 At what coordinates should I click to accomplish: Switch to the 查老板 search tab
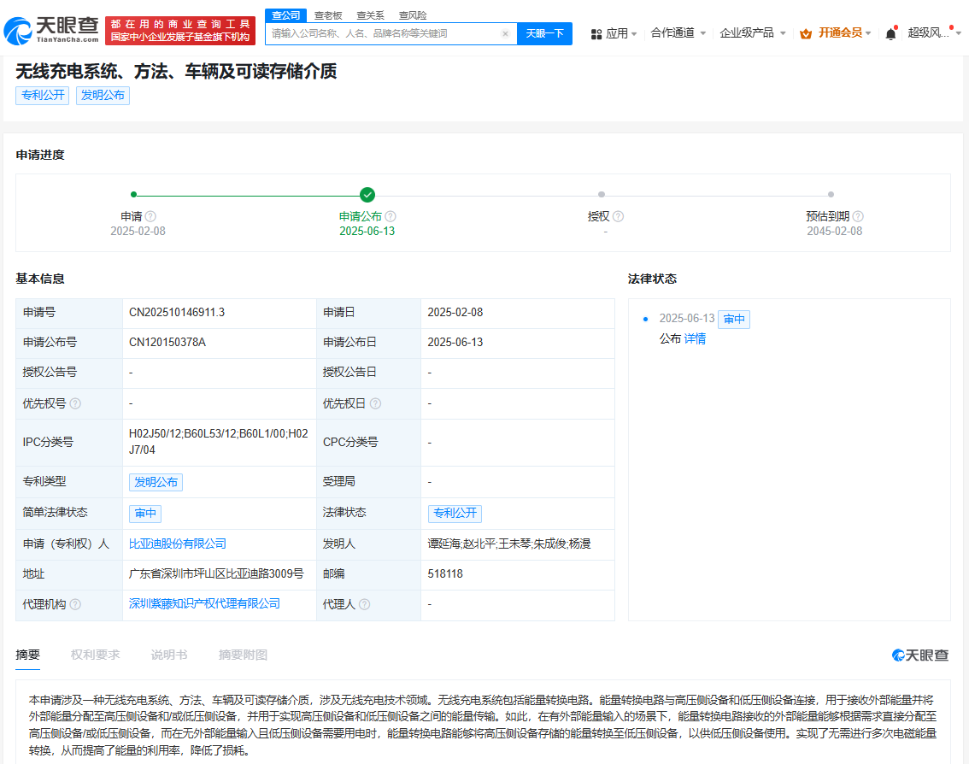(x=327, y=15)
